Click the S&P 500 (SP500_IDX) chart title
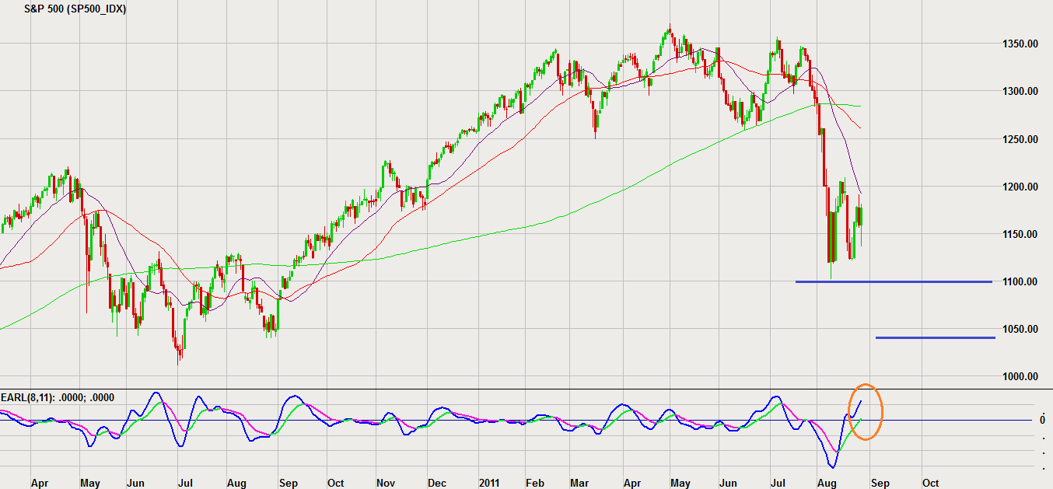1053x489 pixels. 74,8
